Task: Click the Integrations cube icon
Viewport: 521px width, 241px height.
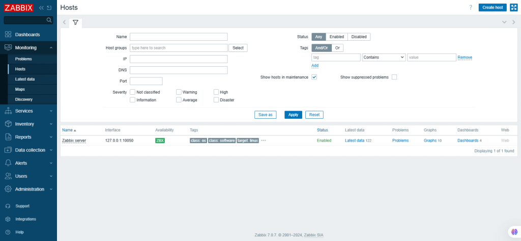Action: (8, 219)
